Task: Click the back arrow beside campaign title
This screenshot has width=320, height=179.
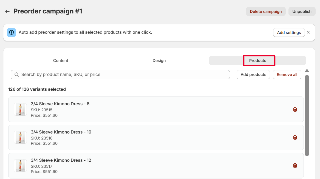Action: coord(7,12)
